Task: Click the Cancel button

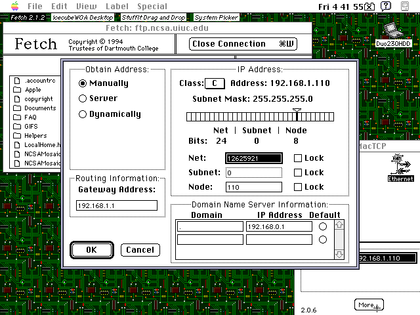Action: (140, 250)
